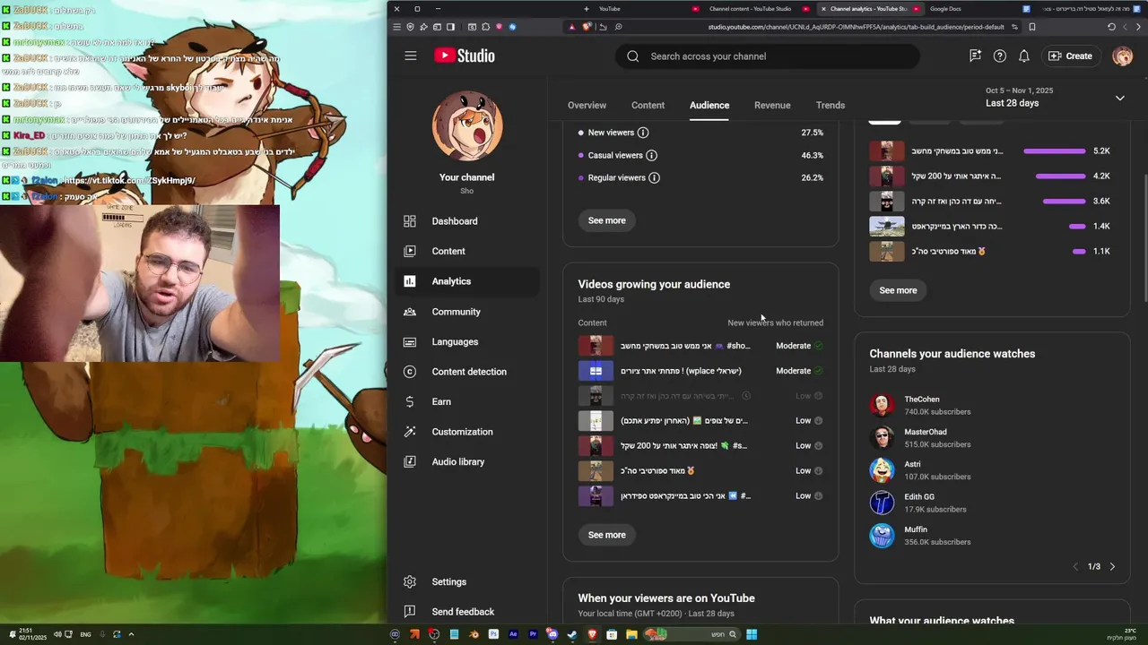Click the channel profile picture in the sidebar

[467, 125]
